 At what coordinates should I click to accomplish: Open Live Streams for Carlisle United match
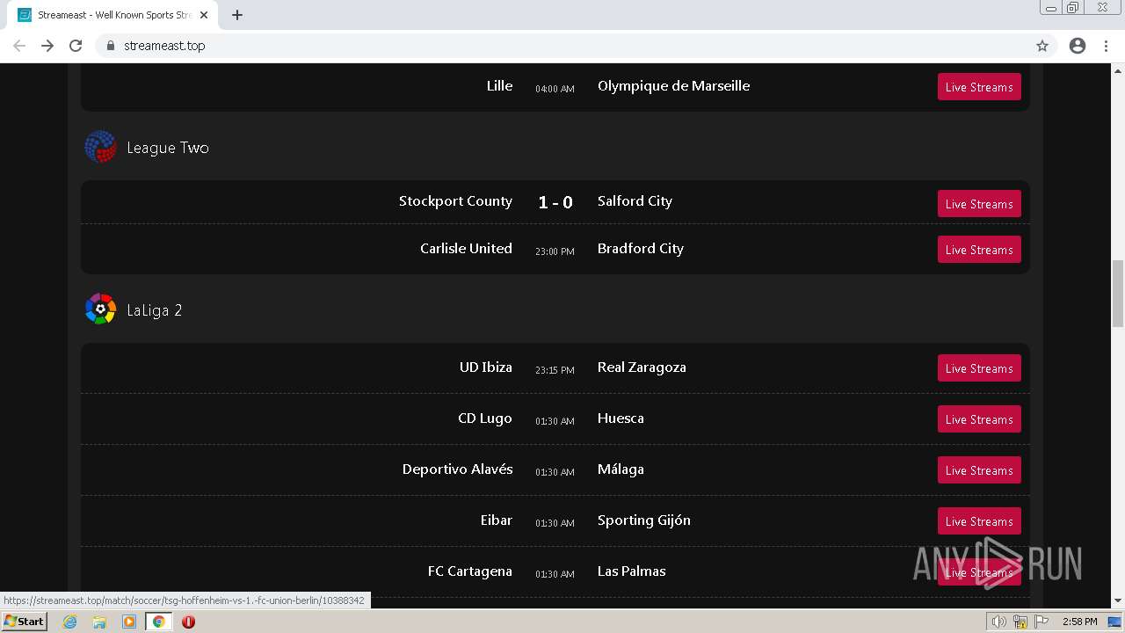click(979, 250)
